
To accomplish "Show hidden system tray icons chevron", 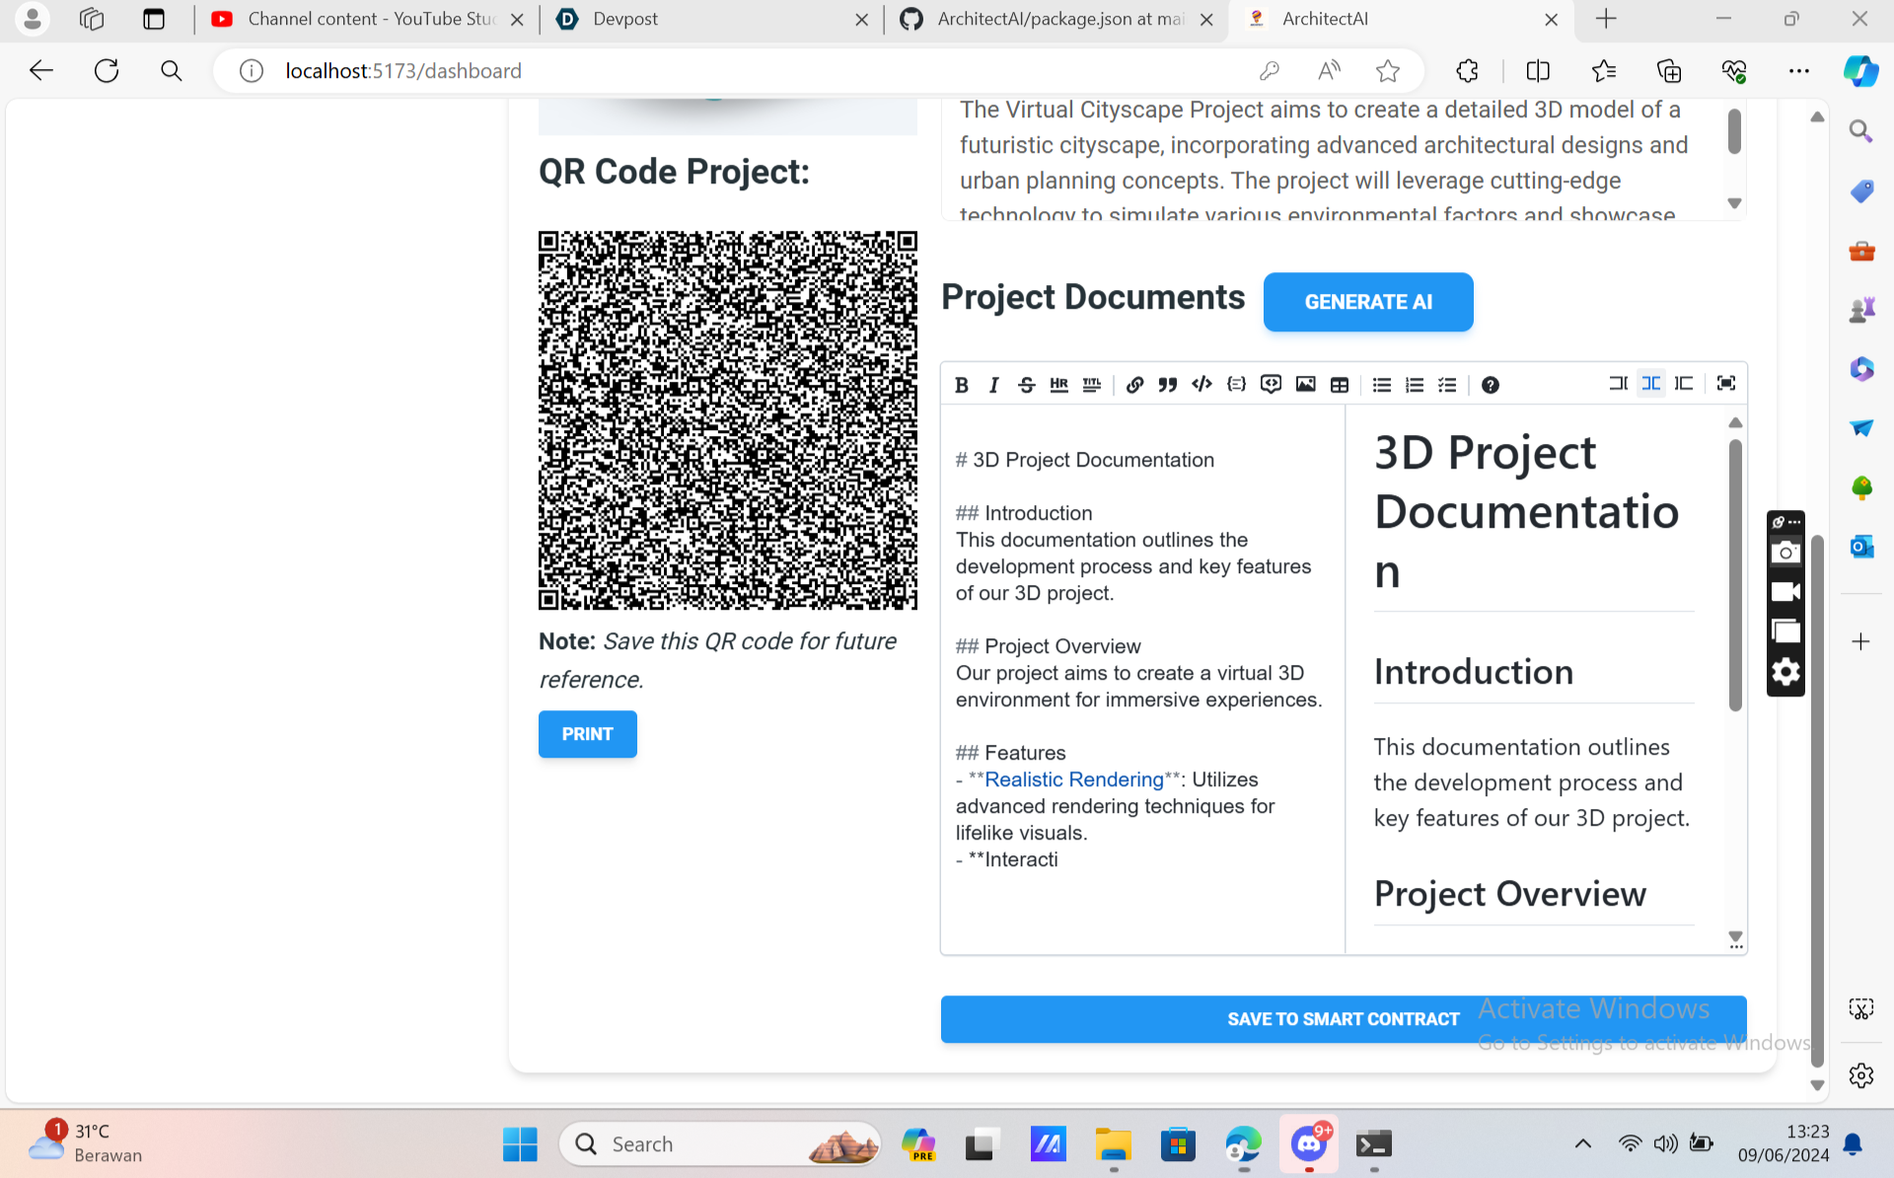I will [1582, 1143].
